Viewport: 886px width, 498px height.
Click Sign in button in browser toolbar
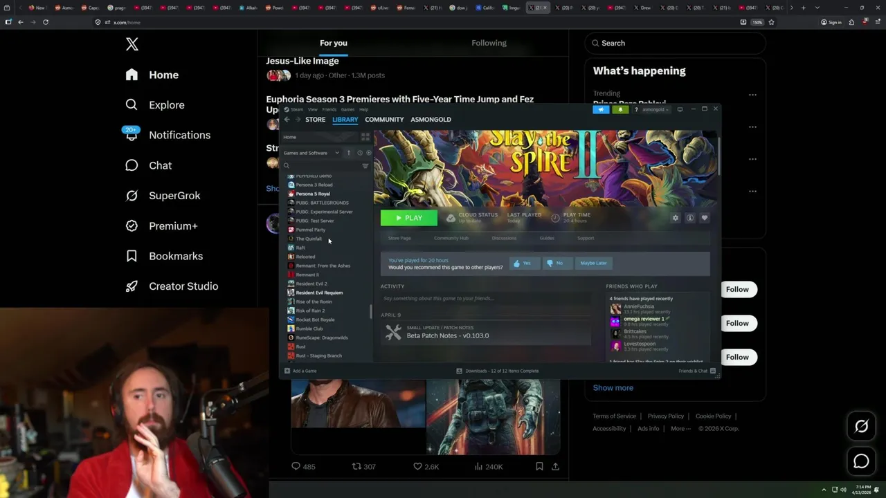[831, 22]
